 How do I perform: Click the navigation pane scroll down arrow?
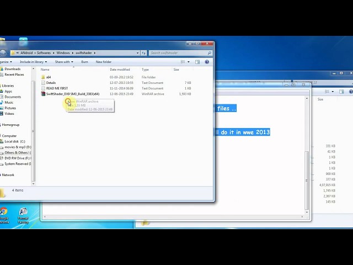[x=33, y=184]
